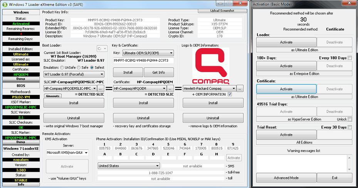Viewport: 358px width, 188px height.
Task: Activate Trial Reset for All Editions
Action: coord(286,134)
